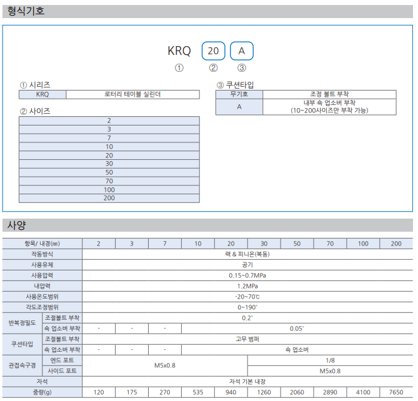418x401 pixels.
Task: Click the 항목/ 내경(mm) header cell
Action: click(42, 244)
